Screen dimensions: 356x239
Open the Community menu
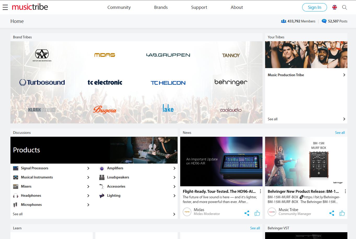(119, 7)
